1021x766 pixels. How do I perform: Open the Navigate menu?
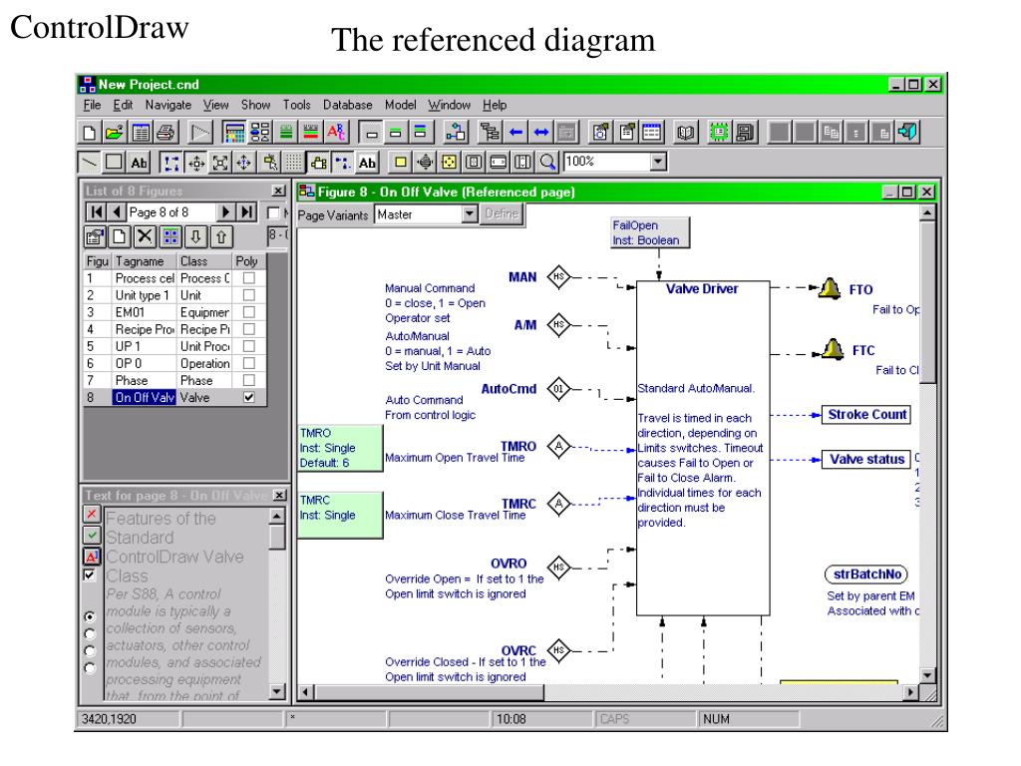point(168,105)
